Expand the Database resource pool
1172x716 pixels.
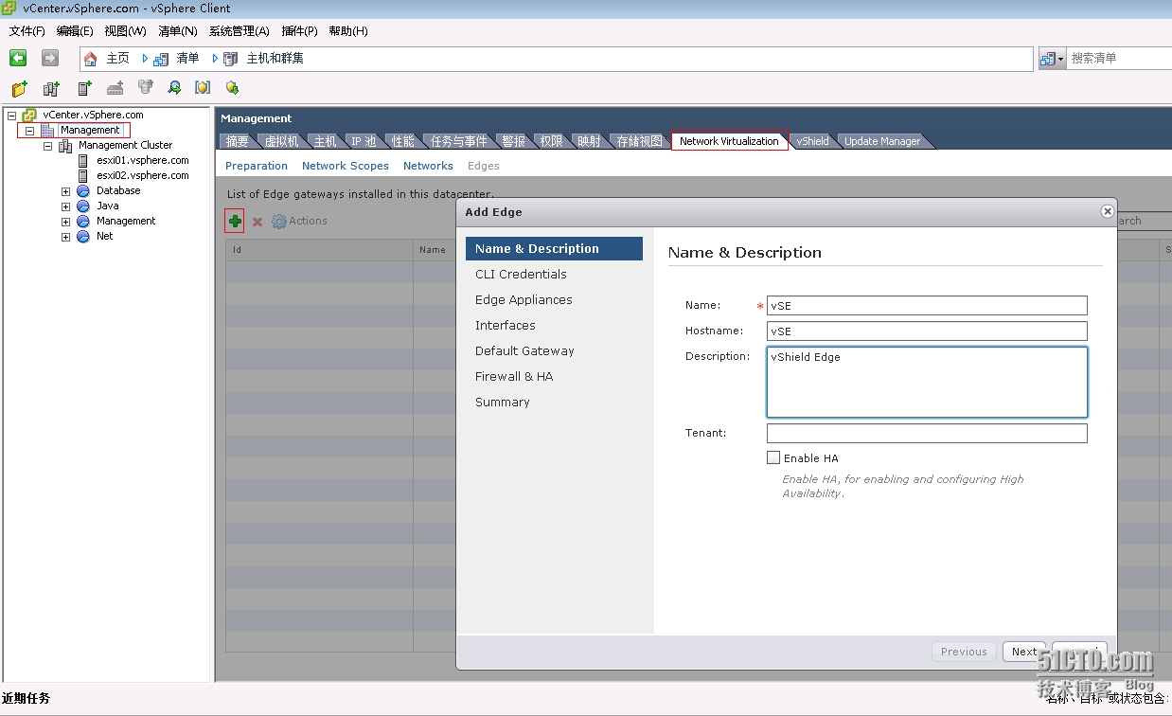pyautogui.click(x=65, y=190)
